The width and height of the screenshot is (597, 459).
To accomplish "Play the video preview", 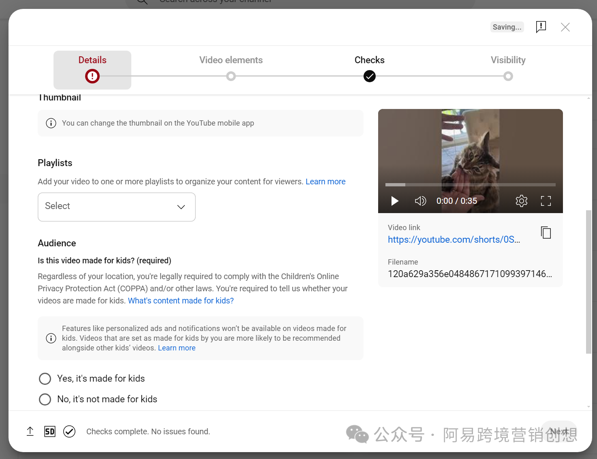I will [x=394, y=201].
